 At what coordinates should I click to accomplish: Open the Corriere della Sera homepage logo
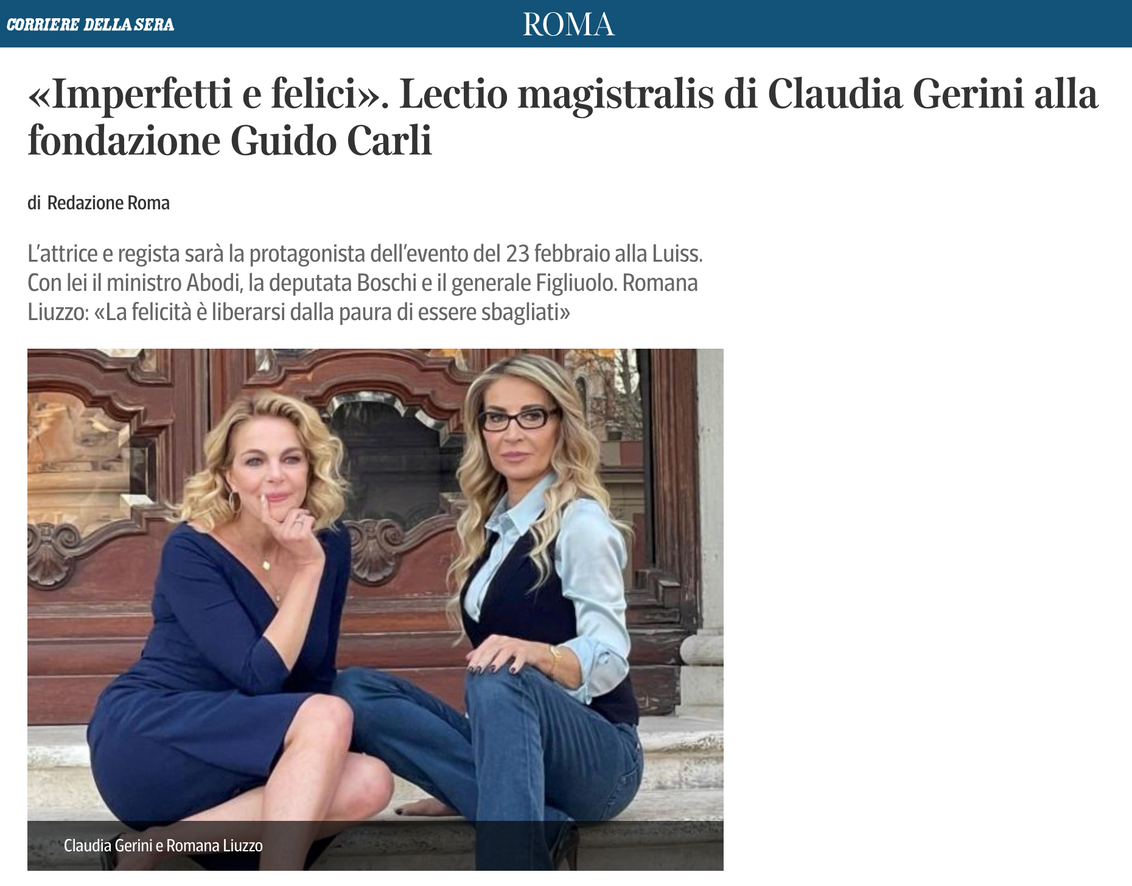tap(90, 24)
